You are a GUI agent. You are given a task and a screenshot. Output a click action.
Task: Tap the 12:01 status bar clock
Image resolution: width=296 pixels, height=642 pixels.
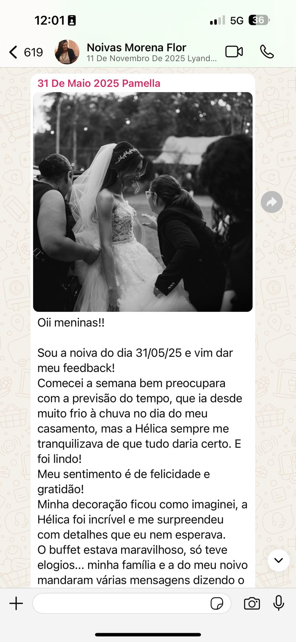(49, 20)
